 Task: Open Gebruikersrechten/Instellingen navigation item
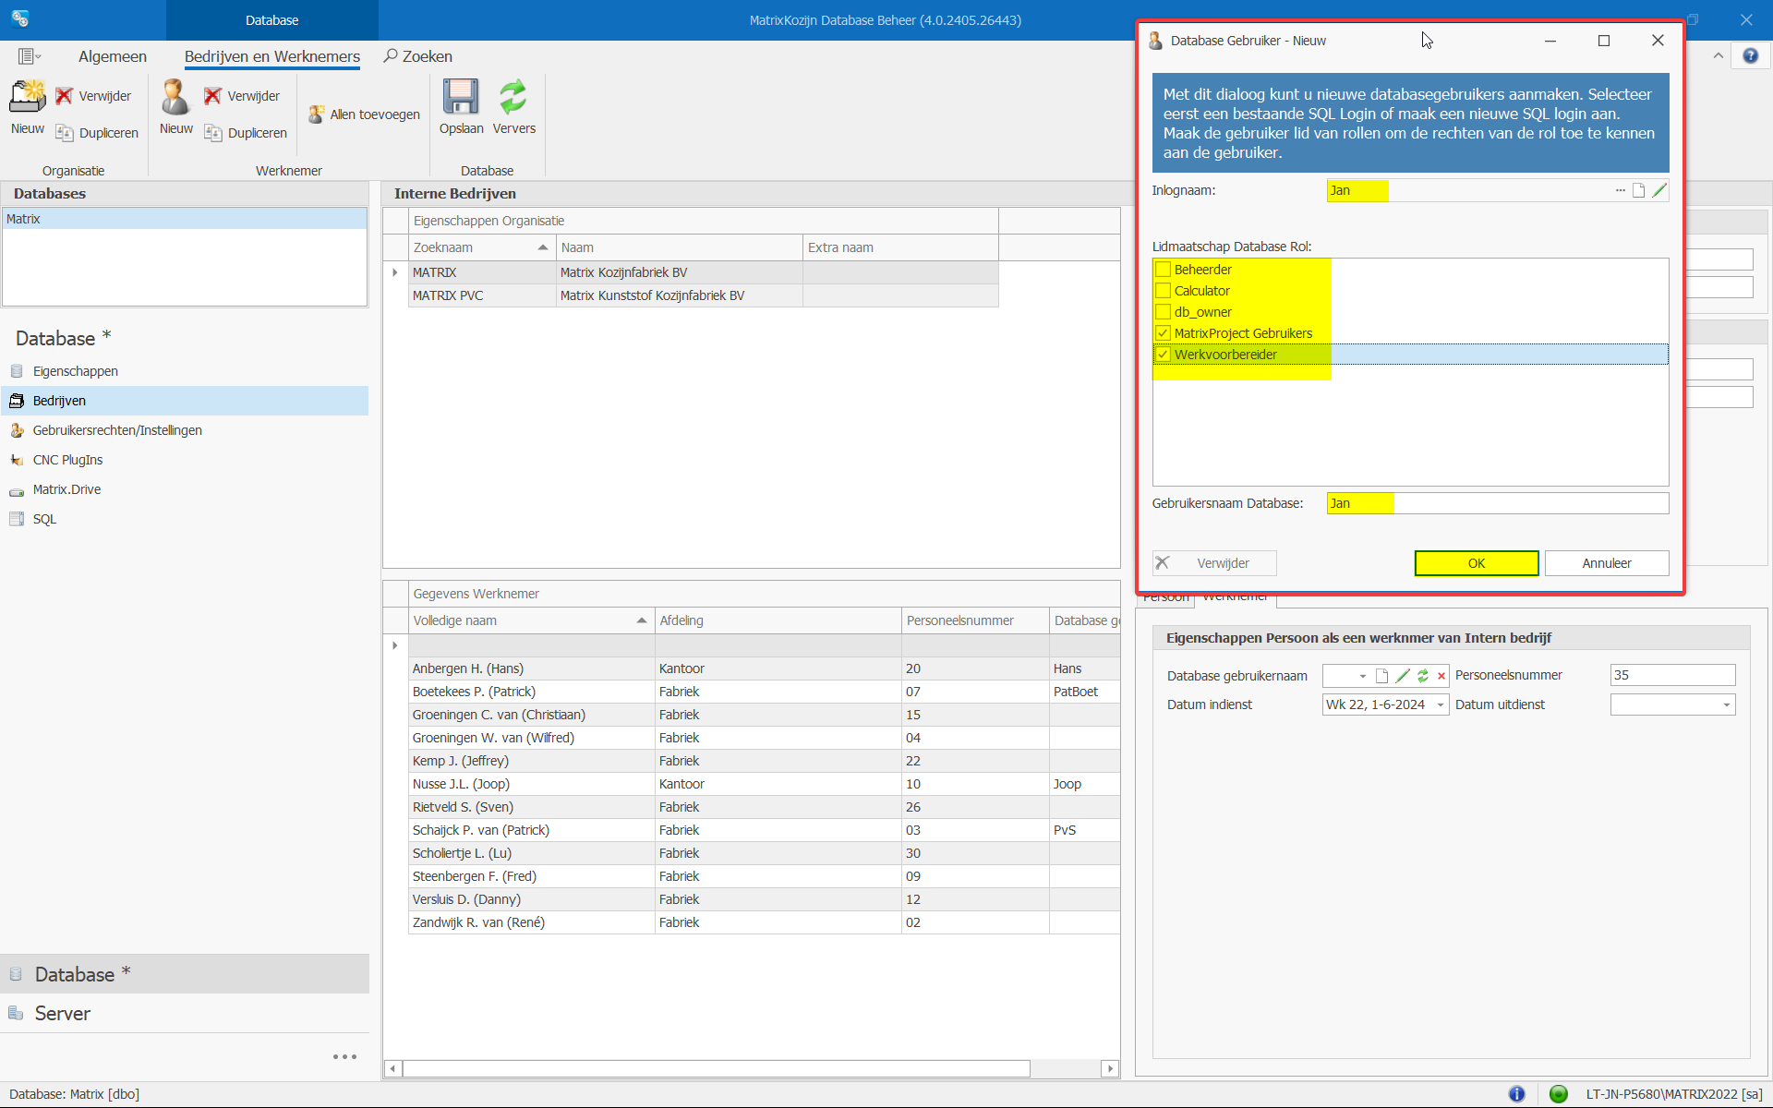[185, 430]
